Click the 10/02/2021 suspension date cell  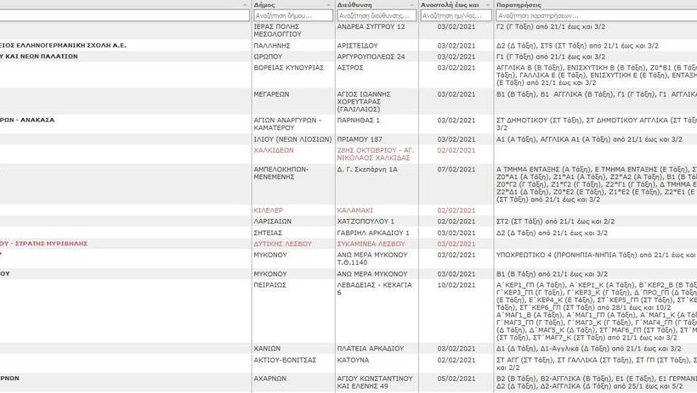pos(456,285)
